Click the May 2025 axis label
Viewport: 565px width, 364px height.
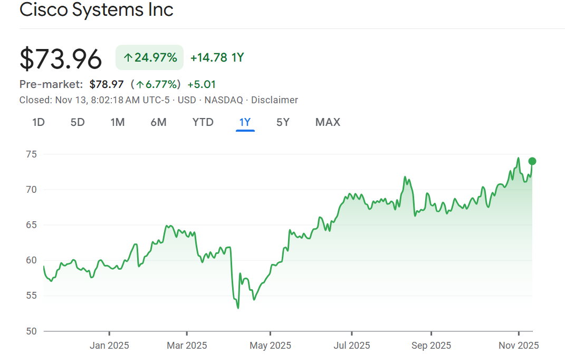(270, 346)
